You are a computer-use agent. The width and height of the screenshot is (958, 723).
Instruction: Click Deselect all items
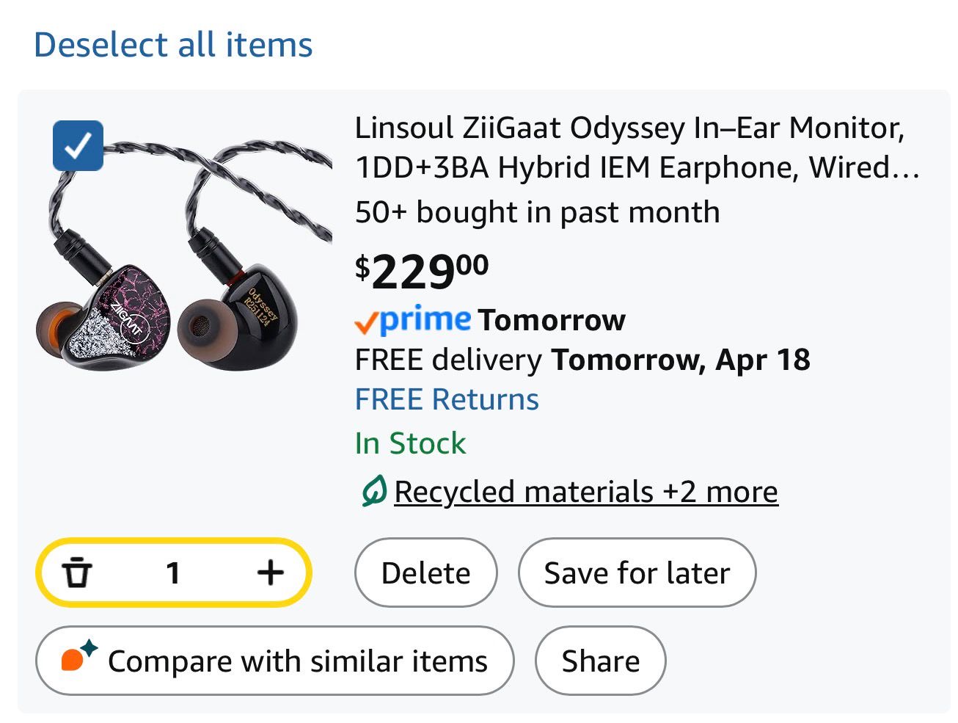coord(173,45)
